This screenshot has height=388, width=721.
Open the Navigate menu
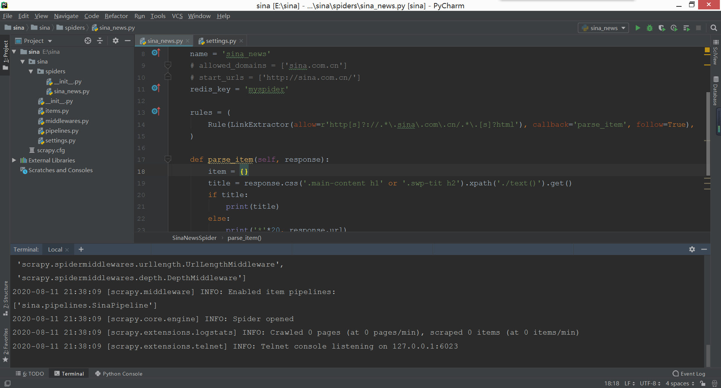[66, 16]
